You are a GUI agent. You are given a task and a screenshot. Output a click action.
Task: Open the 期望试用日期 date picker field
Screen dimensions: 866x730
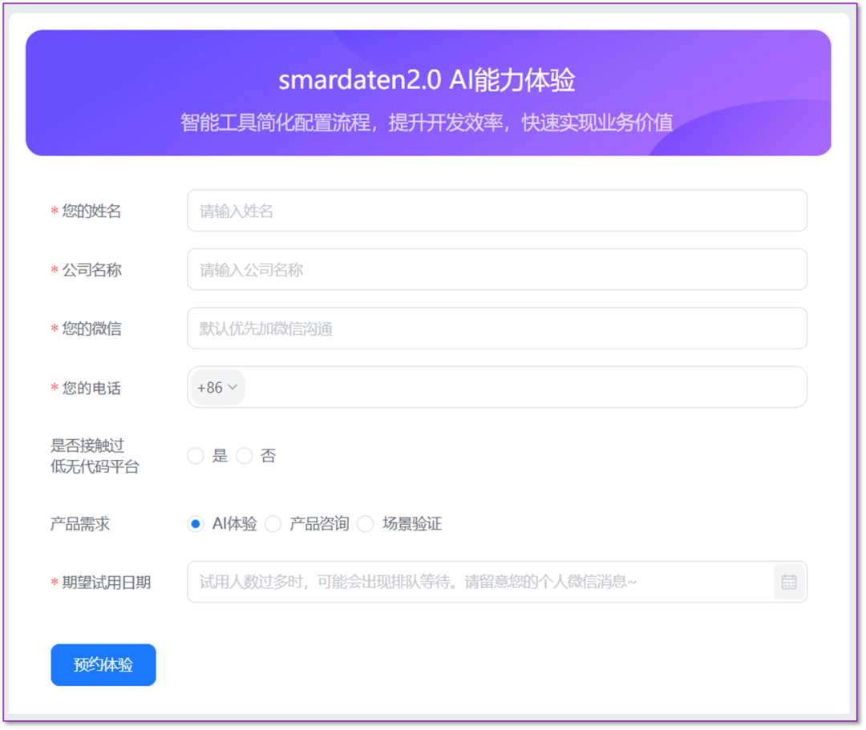coord(497,582)
